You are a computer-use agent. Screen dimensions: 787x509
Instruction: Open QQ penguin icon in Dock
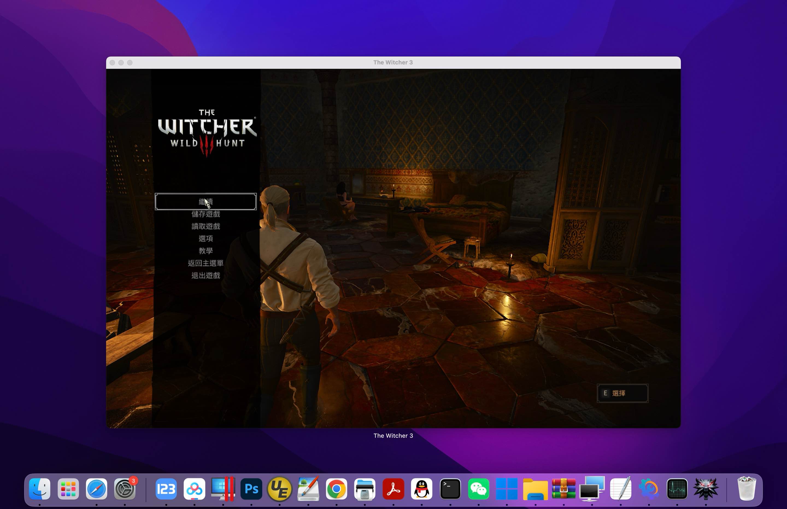[x=422, y=489]
